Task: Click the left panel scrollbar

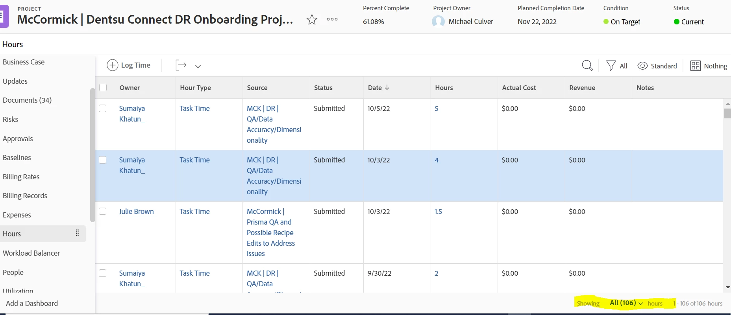Action: click(x=93, y=155)
